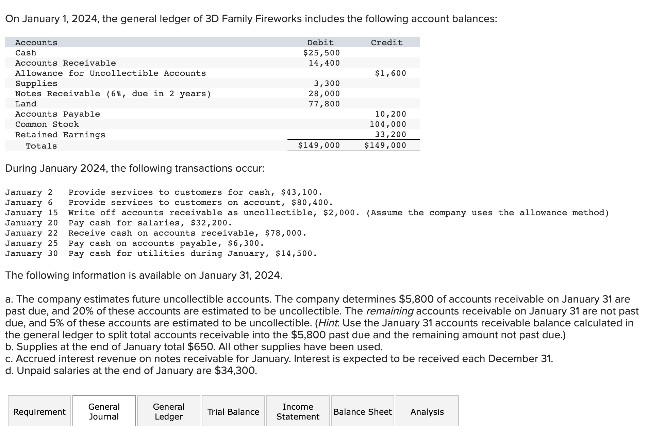Viewport: 647px width, 426px height.
Task: Switch to the Balance Sheet tab
Action: tap(362, 412)
